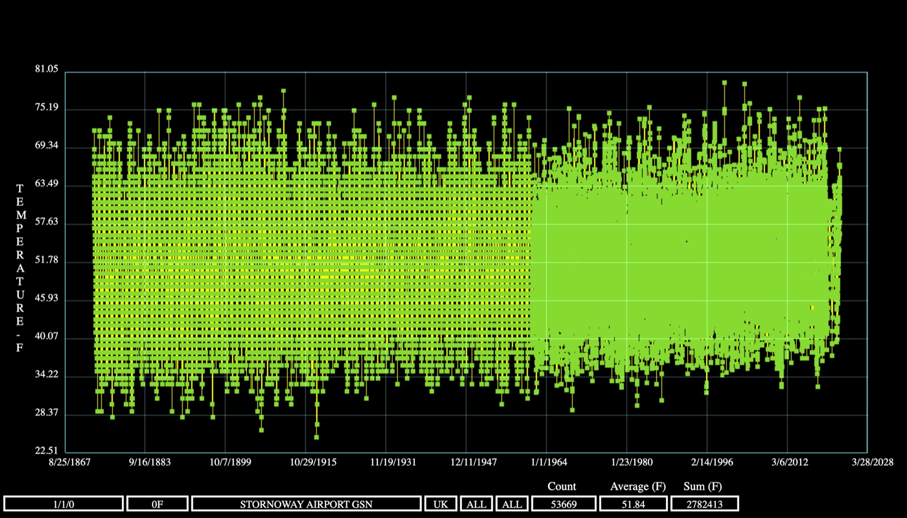907x518 pixels.
Task: Click the vertical TEMPERATURE - F axis title
Action: (20, 268)
